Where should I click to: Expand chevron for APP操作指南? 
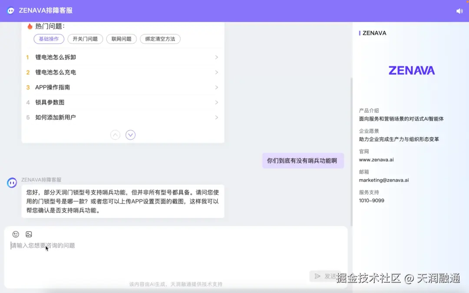pos(217,87)
